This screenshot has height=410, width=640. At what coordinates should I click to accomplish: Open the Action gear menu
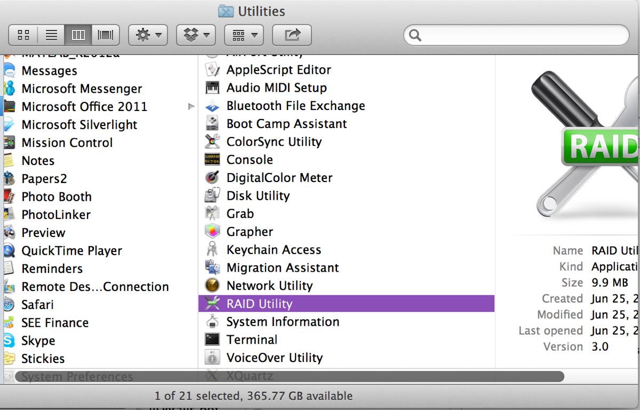point(148,35)
